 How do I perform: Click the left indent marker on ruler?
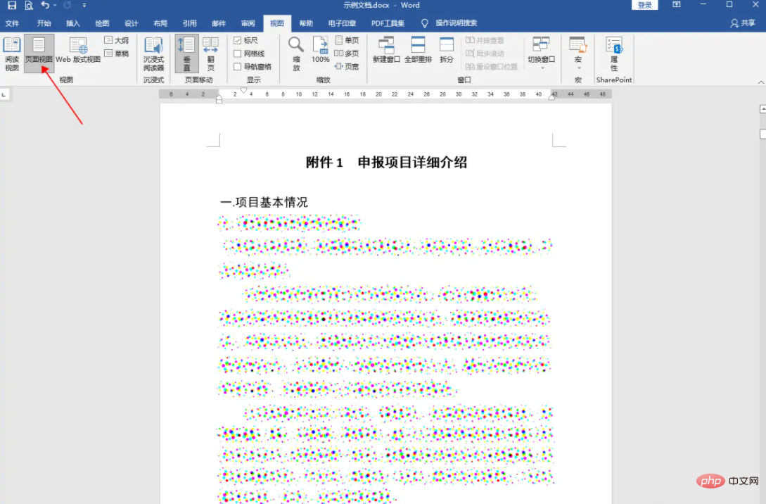(x=219, y=99)
